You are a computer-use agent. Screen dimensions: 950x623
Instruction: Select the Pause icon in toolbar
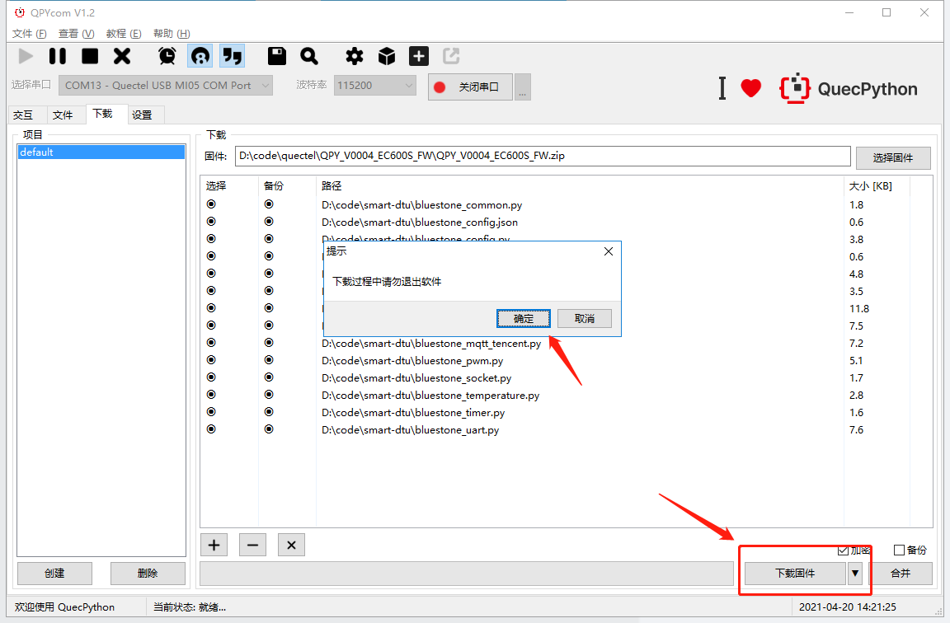click(x=57, y=55)
